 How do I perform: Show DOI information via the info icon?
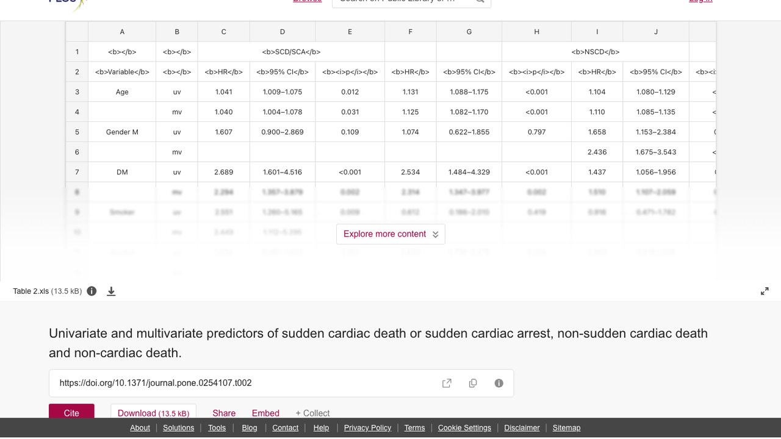[498, 383]
